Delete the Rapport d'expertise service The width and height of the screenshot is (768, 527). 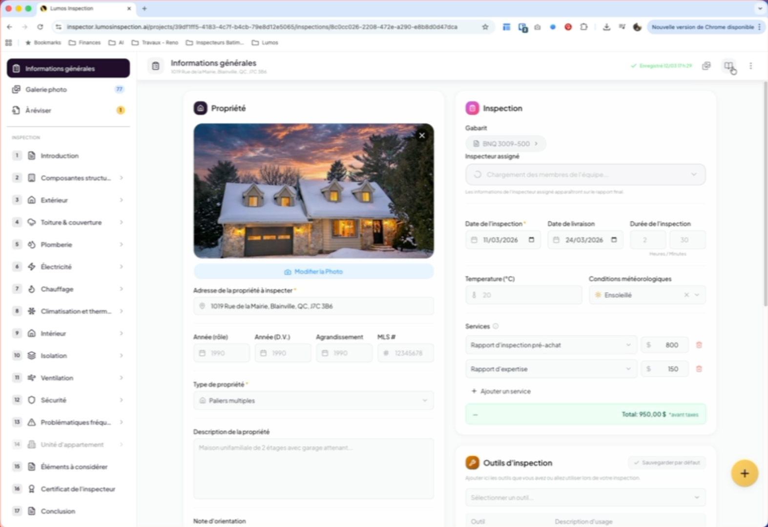pos(699,369)
